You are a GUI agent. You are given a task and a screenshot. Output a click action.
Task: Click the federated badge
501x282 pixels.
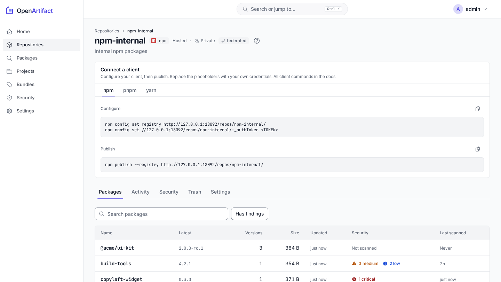(x=234, y=41)
